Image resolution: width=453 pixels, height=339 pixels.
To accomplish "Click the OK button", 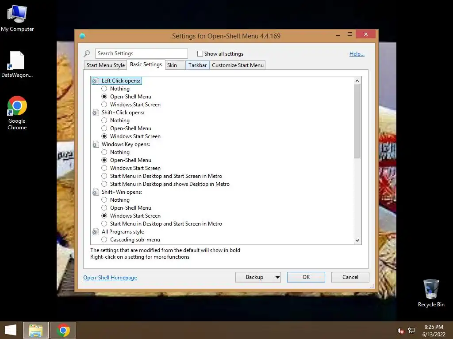I will 306,277.
